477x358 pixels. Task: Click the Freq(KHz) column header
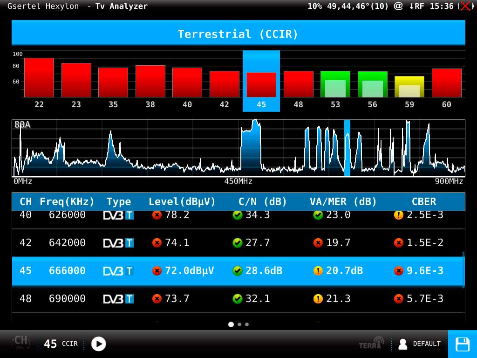[x=67, y=201]
